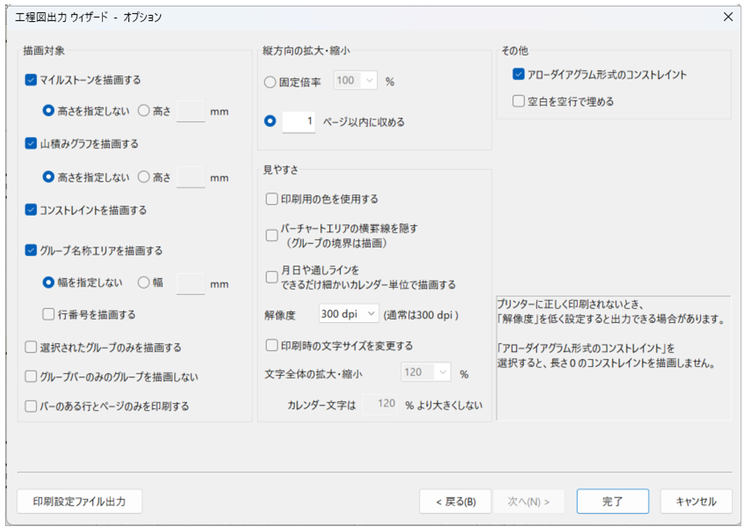Screen dimensions: 745x529
Task: Enable 印刷用の色を使用する checkbox
Action: click(272, 199)
